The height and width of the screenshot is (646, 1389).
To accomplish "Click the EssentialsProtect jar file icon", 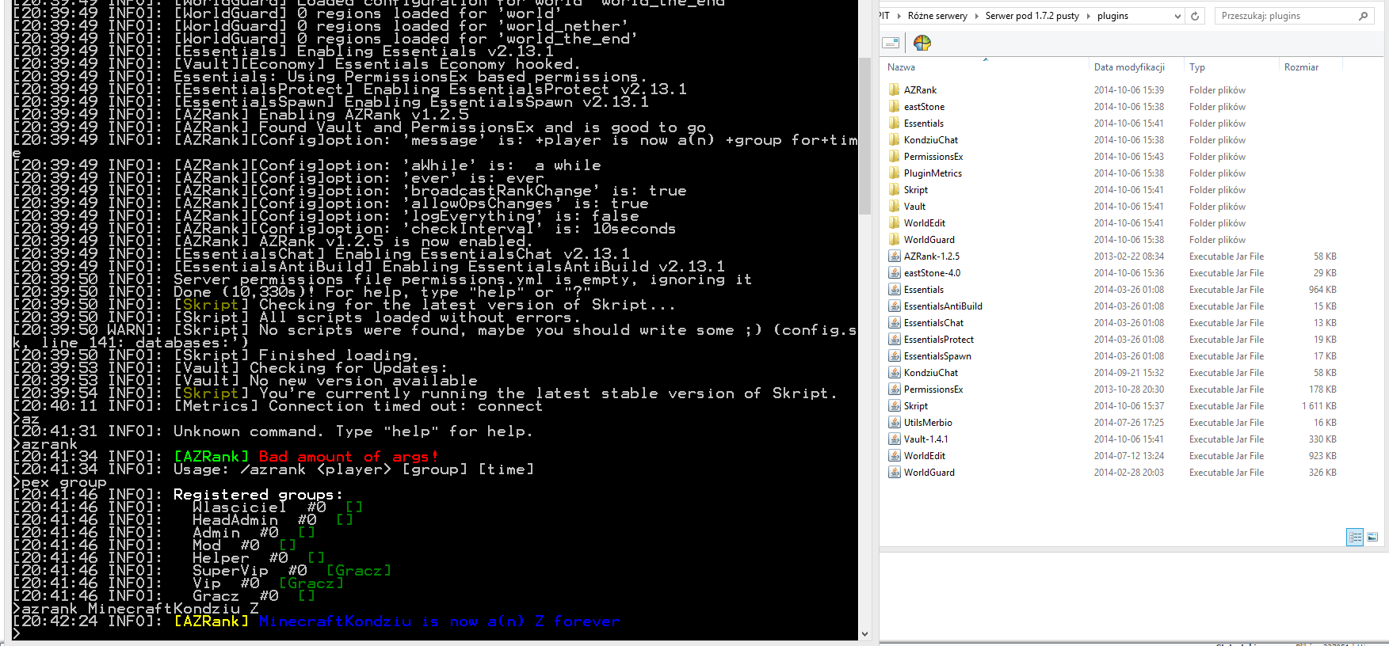I will coord(895,340).
